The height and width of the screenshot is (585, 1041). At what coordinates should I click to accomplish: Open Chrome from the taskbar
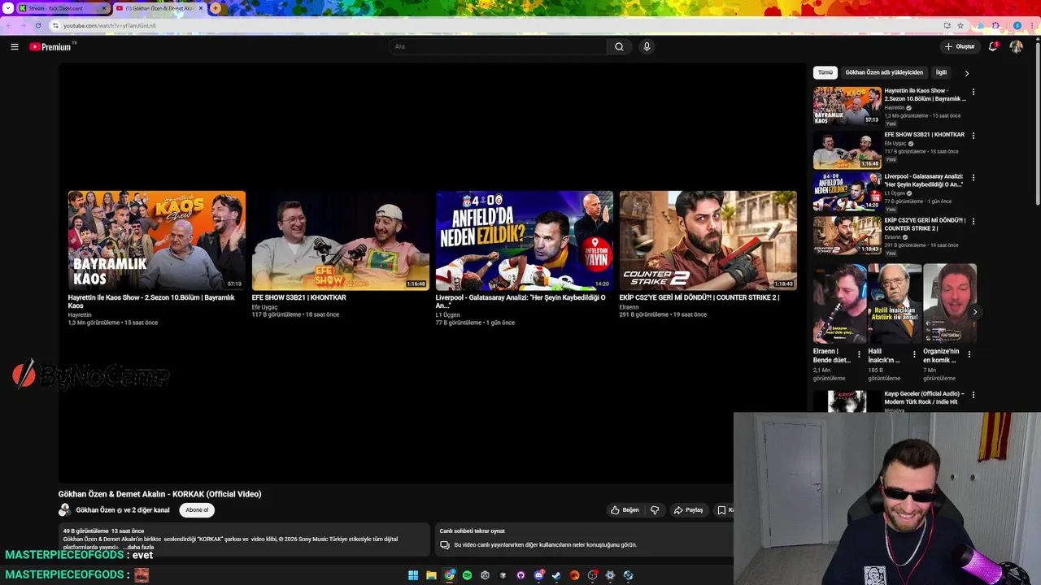tap(449, 575)
